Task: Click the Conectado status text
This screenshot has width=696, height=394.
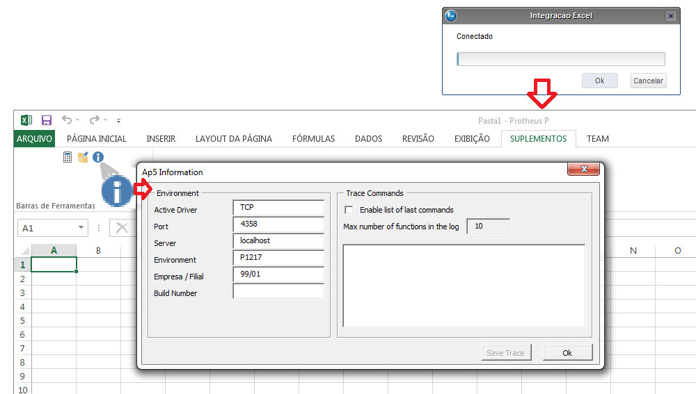Action: tap(475, 36)
